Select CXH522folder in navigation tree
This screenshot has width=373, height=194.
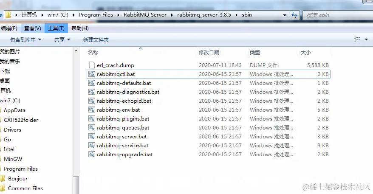click(21, 120)
